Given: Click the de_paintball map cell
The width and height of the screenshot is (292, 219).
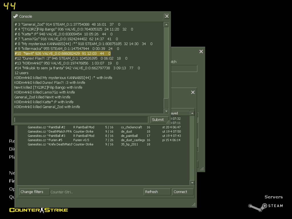Looking at the screenshot, I should click(x=129, y=136).
